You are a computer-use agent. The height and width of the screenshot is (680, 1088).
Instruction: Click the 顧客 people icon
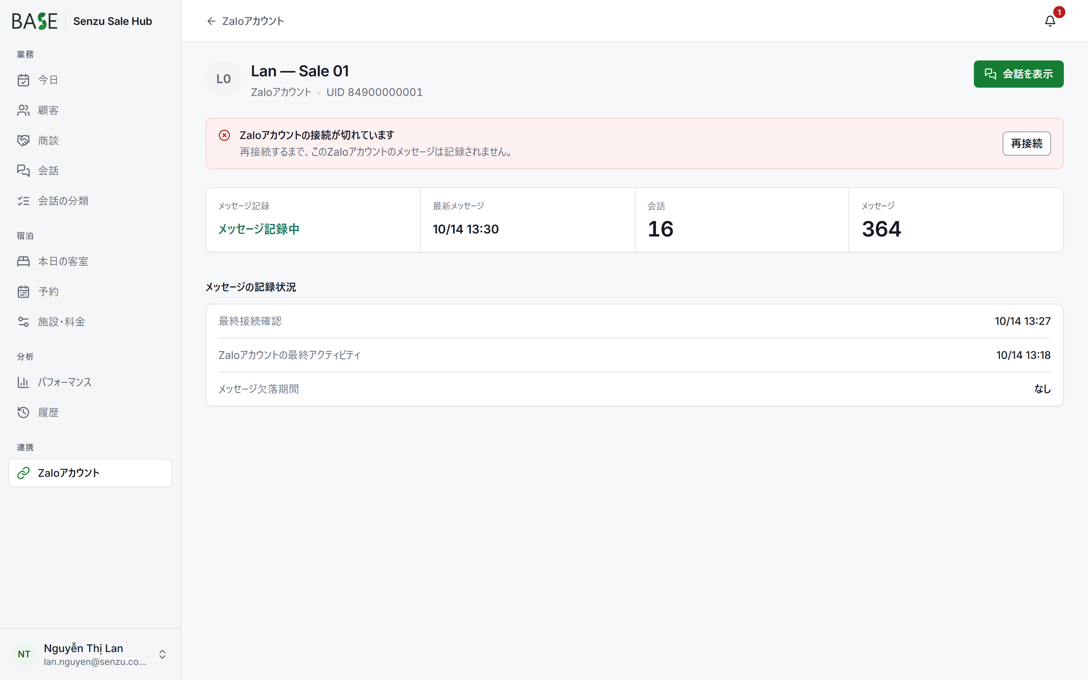point(23,110)
